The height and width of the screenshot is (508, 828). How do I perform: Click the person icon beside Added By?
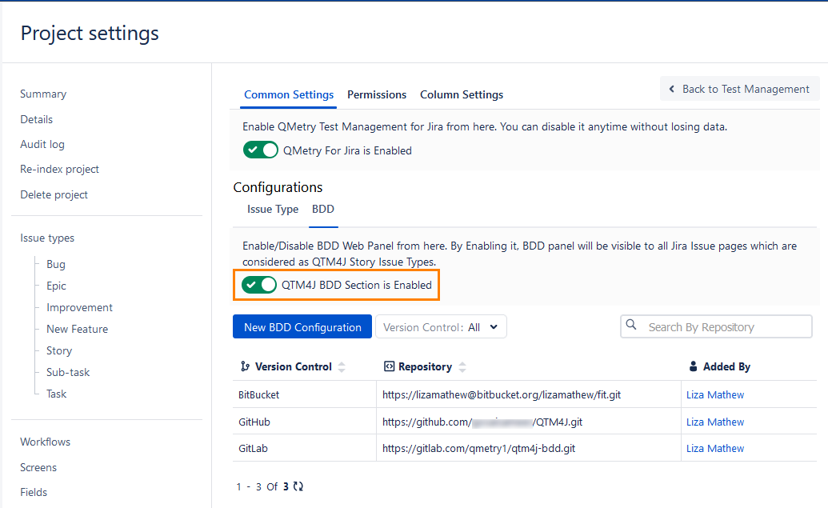[x=694, y=366]
